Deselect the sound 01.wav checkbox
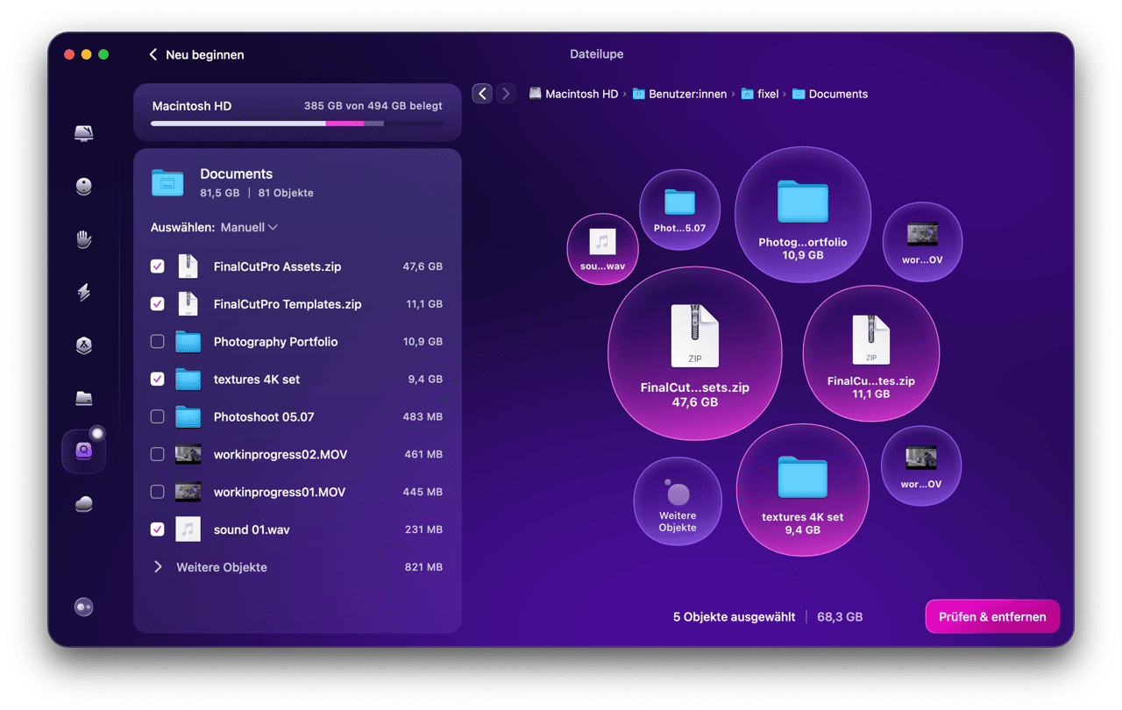This screenshot has width=1122, height=710. point(158,529)
